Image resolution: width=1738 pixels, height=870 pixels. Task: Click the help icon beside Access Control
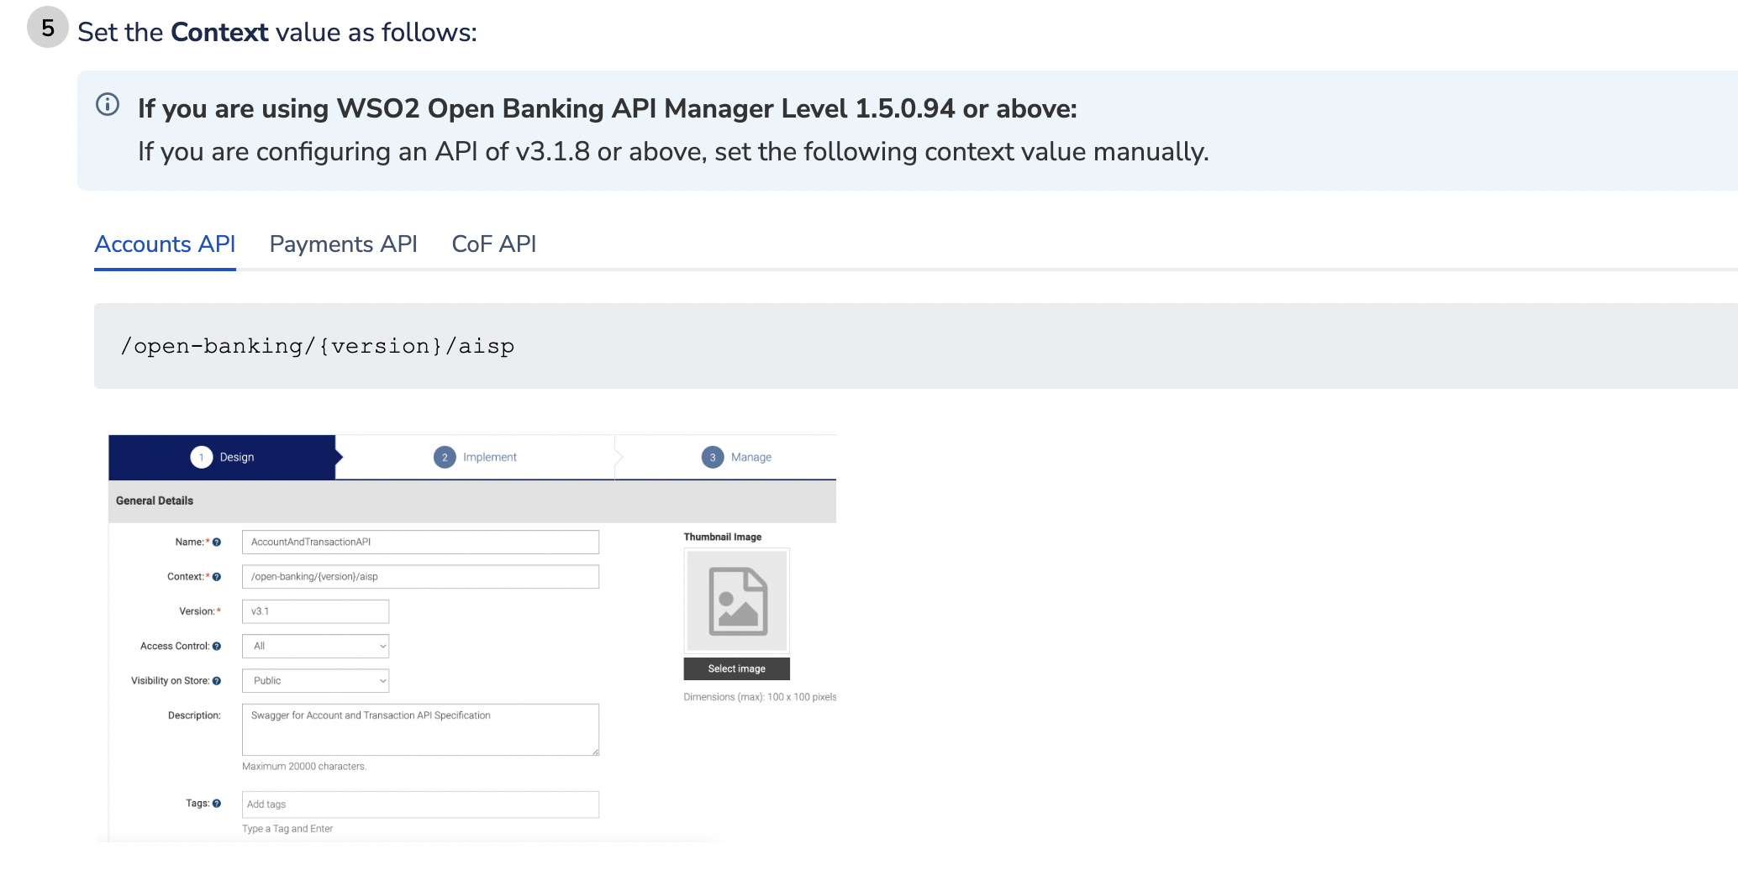217,646
